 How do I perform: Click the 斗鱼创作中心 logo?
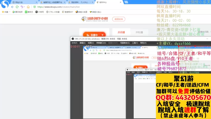click(95, 19)
